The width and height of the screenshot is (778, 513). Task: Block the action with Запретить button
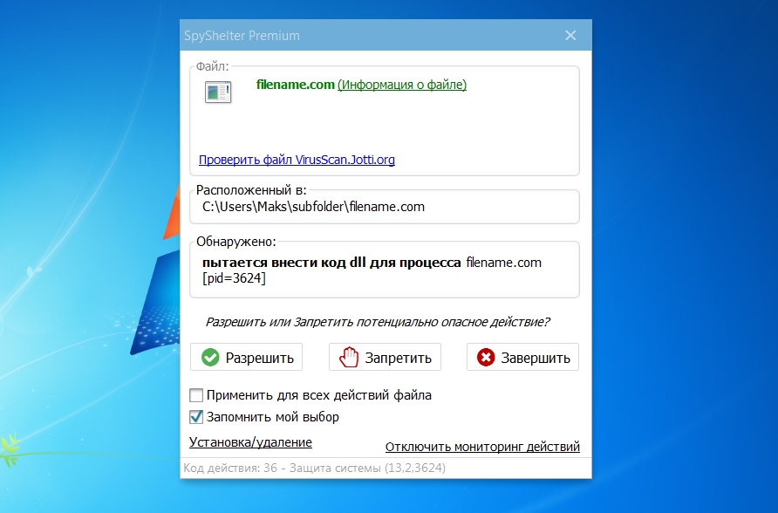click(x=385, y=357)
